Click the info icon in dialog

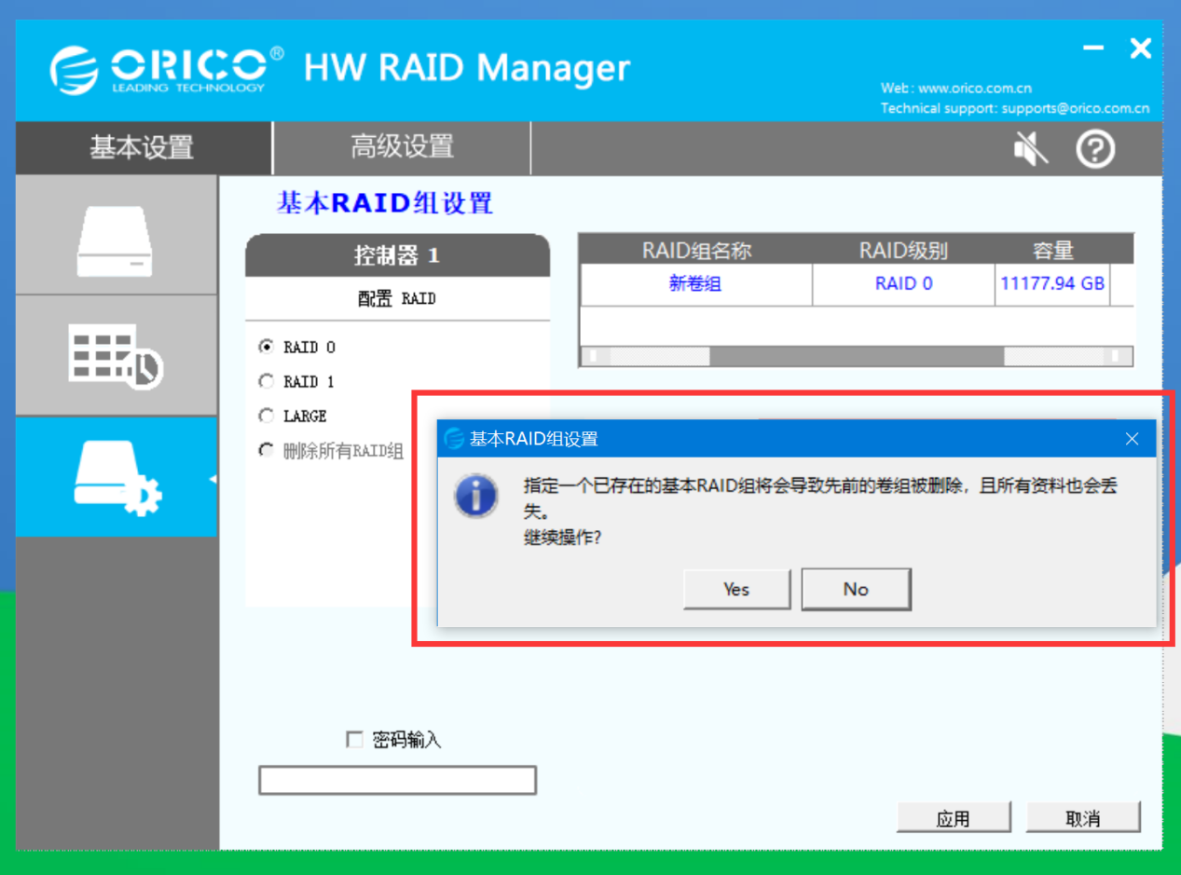click(476, 496)
